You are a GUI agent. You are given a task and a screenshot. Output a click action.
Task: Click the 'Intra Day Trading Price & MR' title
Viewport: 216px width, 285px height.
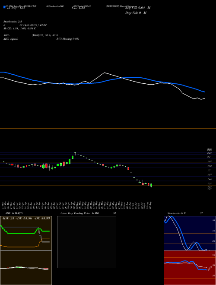tap(79, 213)
